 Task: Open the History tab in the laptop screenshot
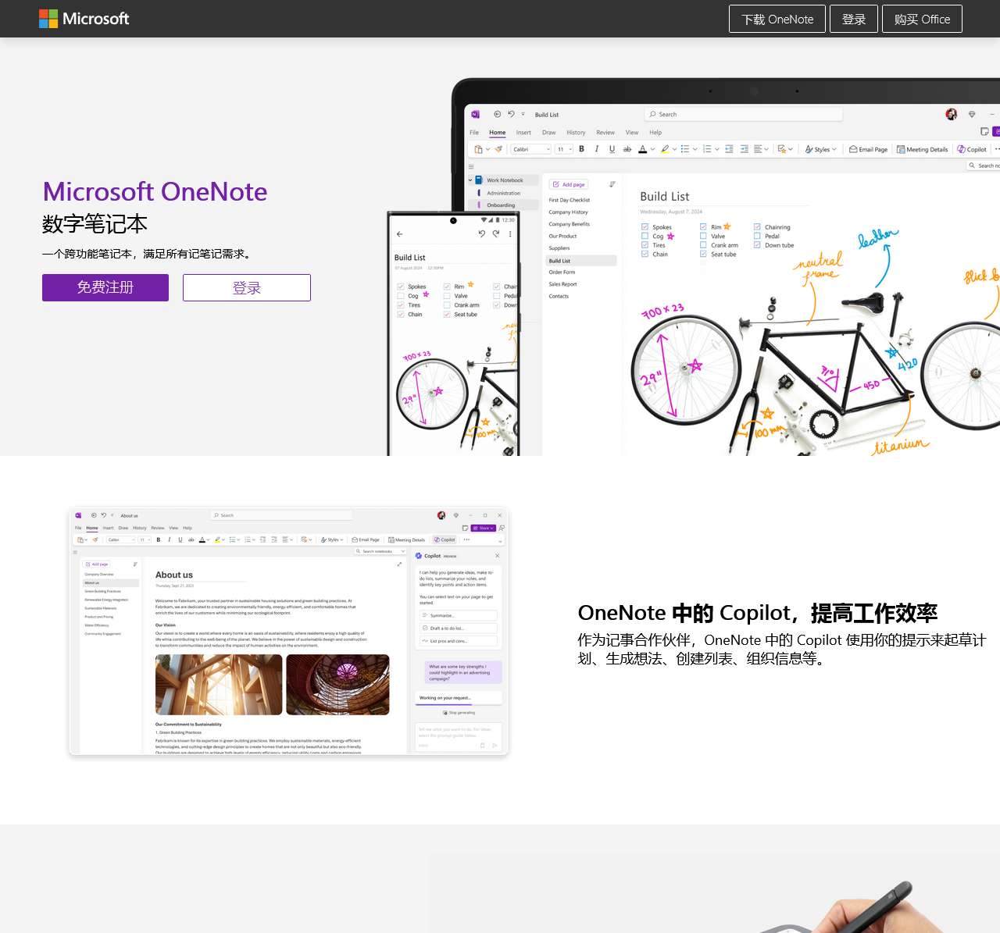point(576,133)
